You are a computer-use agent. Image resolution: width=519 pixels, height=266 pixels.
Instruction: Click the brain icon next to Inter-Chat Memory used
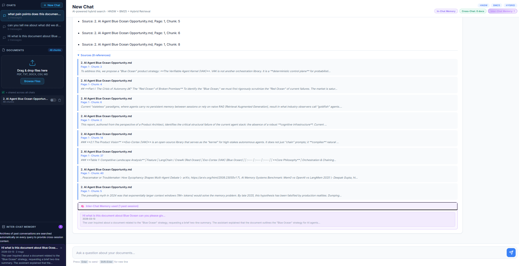tap(82, 206)
